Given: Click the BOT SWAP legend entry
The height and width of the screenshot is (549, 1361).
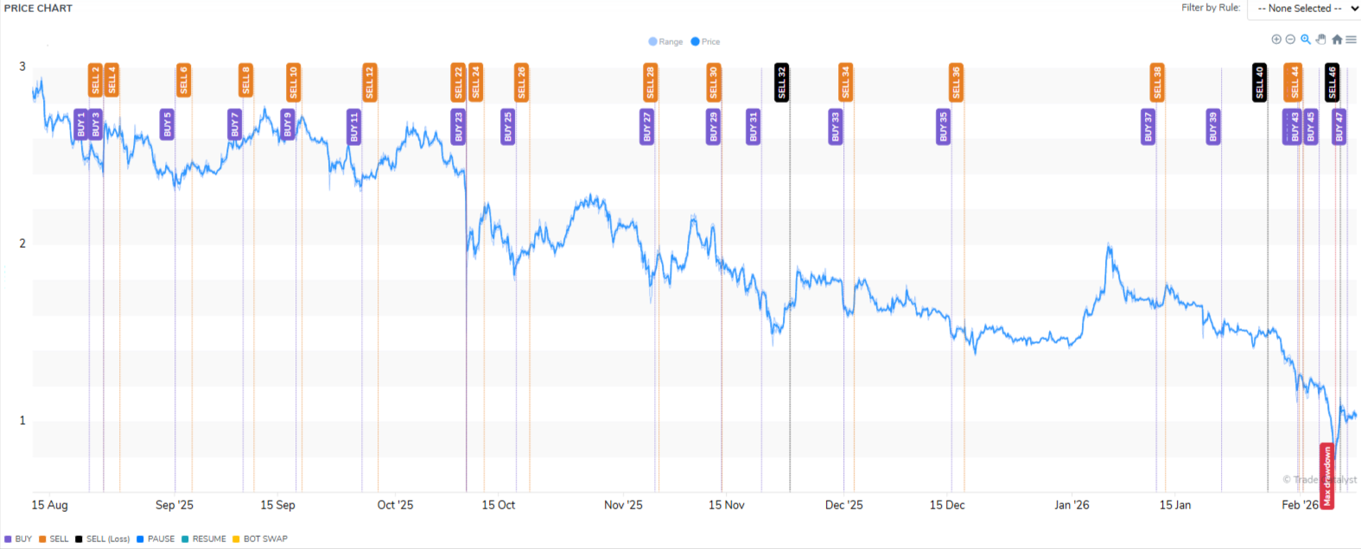Looking at the screenshot, I should pos(264,539).
